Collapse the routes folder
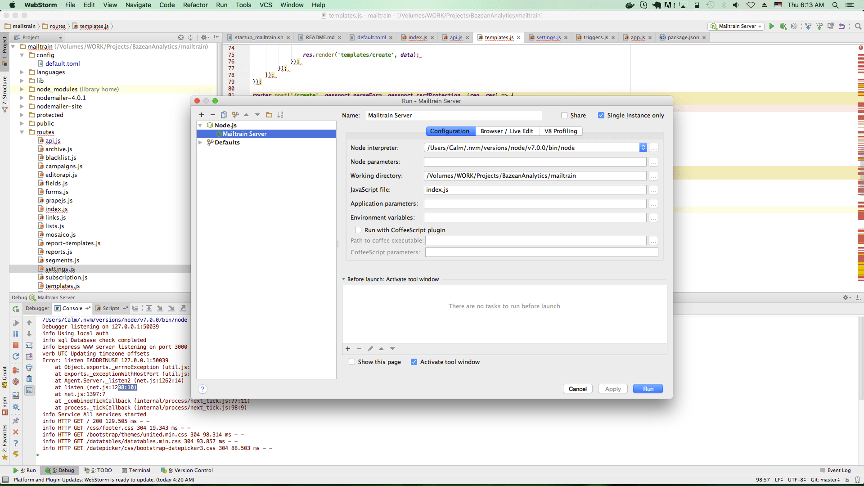 pos(22,132)
